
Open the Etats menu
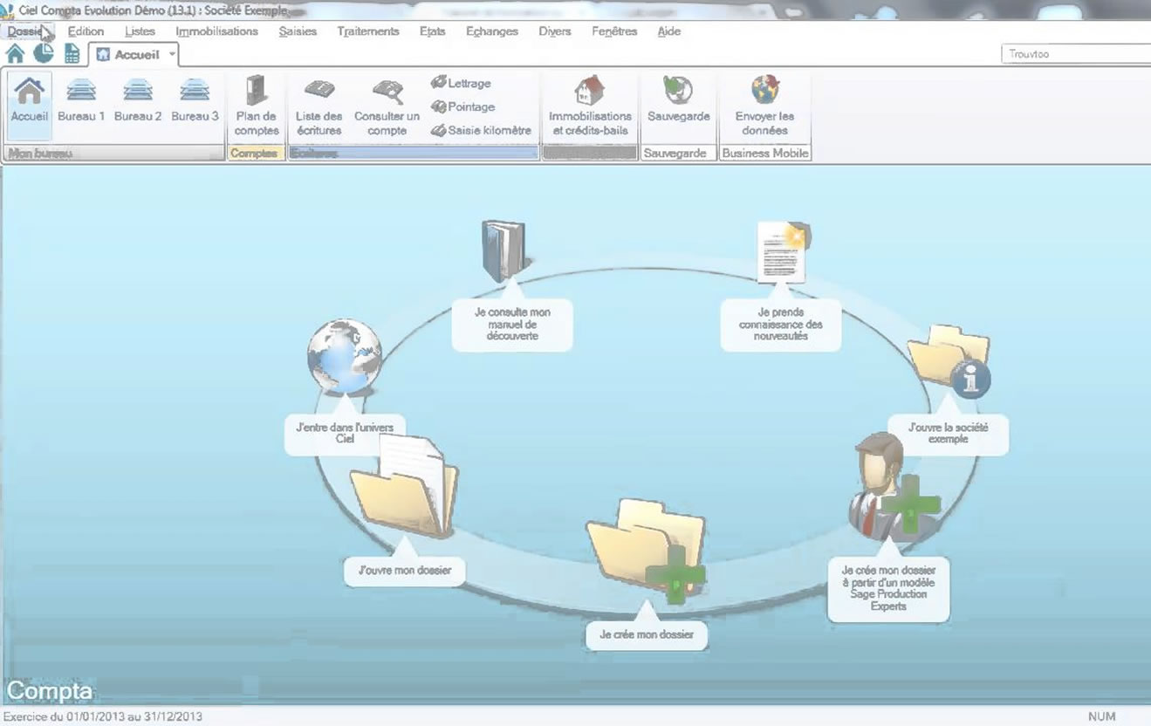pos(432,31)
